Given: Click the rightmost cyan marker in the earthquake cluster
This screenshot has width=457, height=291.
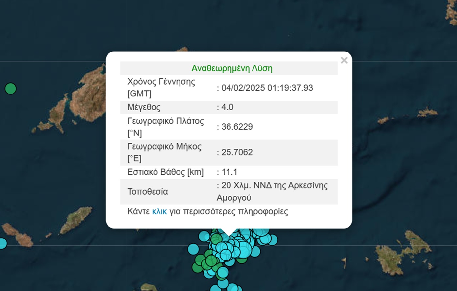Looking at the screenshot, I should click(272, 240).
